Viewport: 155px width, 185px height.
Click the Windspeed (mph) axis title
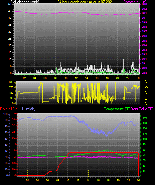click(x=25, y=2)
